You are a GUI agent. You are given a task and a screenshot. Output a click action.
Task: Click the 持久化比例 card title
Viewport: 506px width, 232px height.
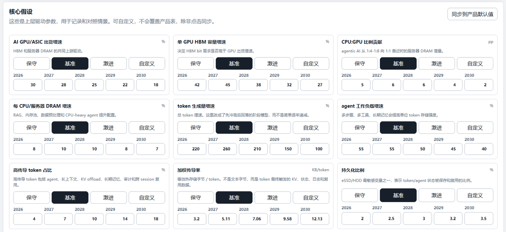353,170
